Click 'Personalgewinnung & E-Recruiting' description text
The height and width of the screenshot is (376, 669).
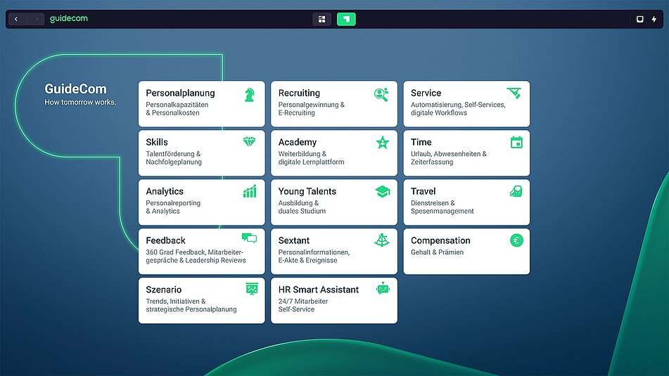coord(312,109)
